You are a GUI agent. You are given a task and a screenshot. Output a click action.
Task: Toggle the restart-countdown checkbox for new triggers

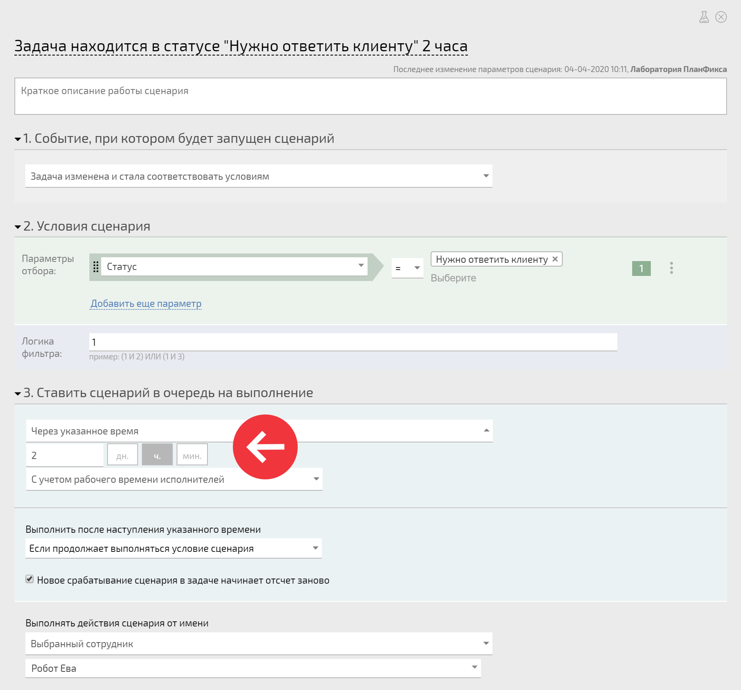click(x=30, y=579)
